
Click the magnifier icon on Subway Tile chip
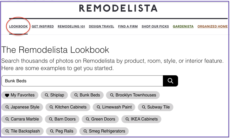[144, 107]
